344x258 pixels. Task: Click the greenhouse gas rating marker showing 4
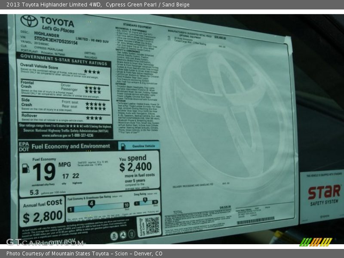point(92,204)
